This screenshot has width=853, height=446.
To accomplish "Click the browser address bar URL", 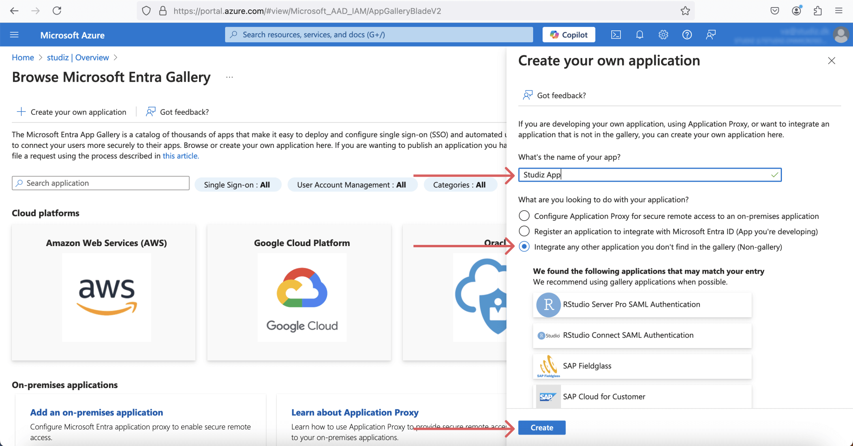I will (x=307, y=11).
